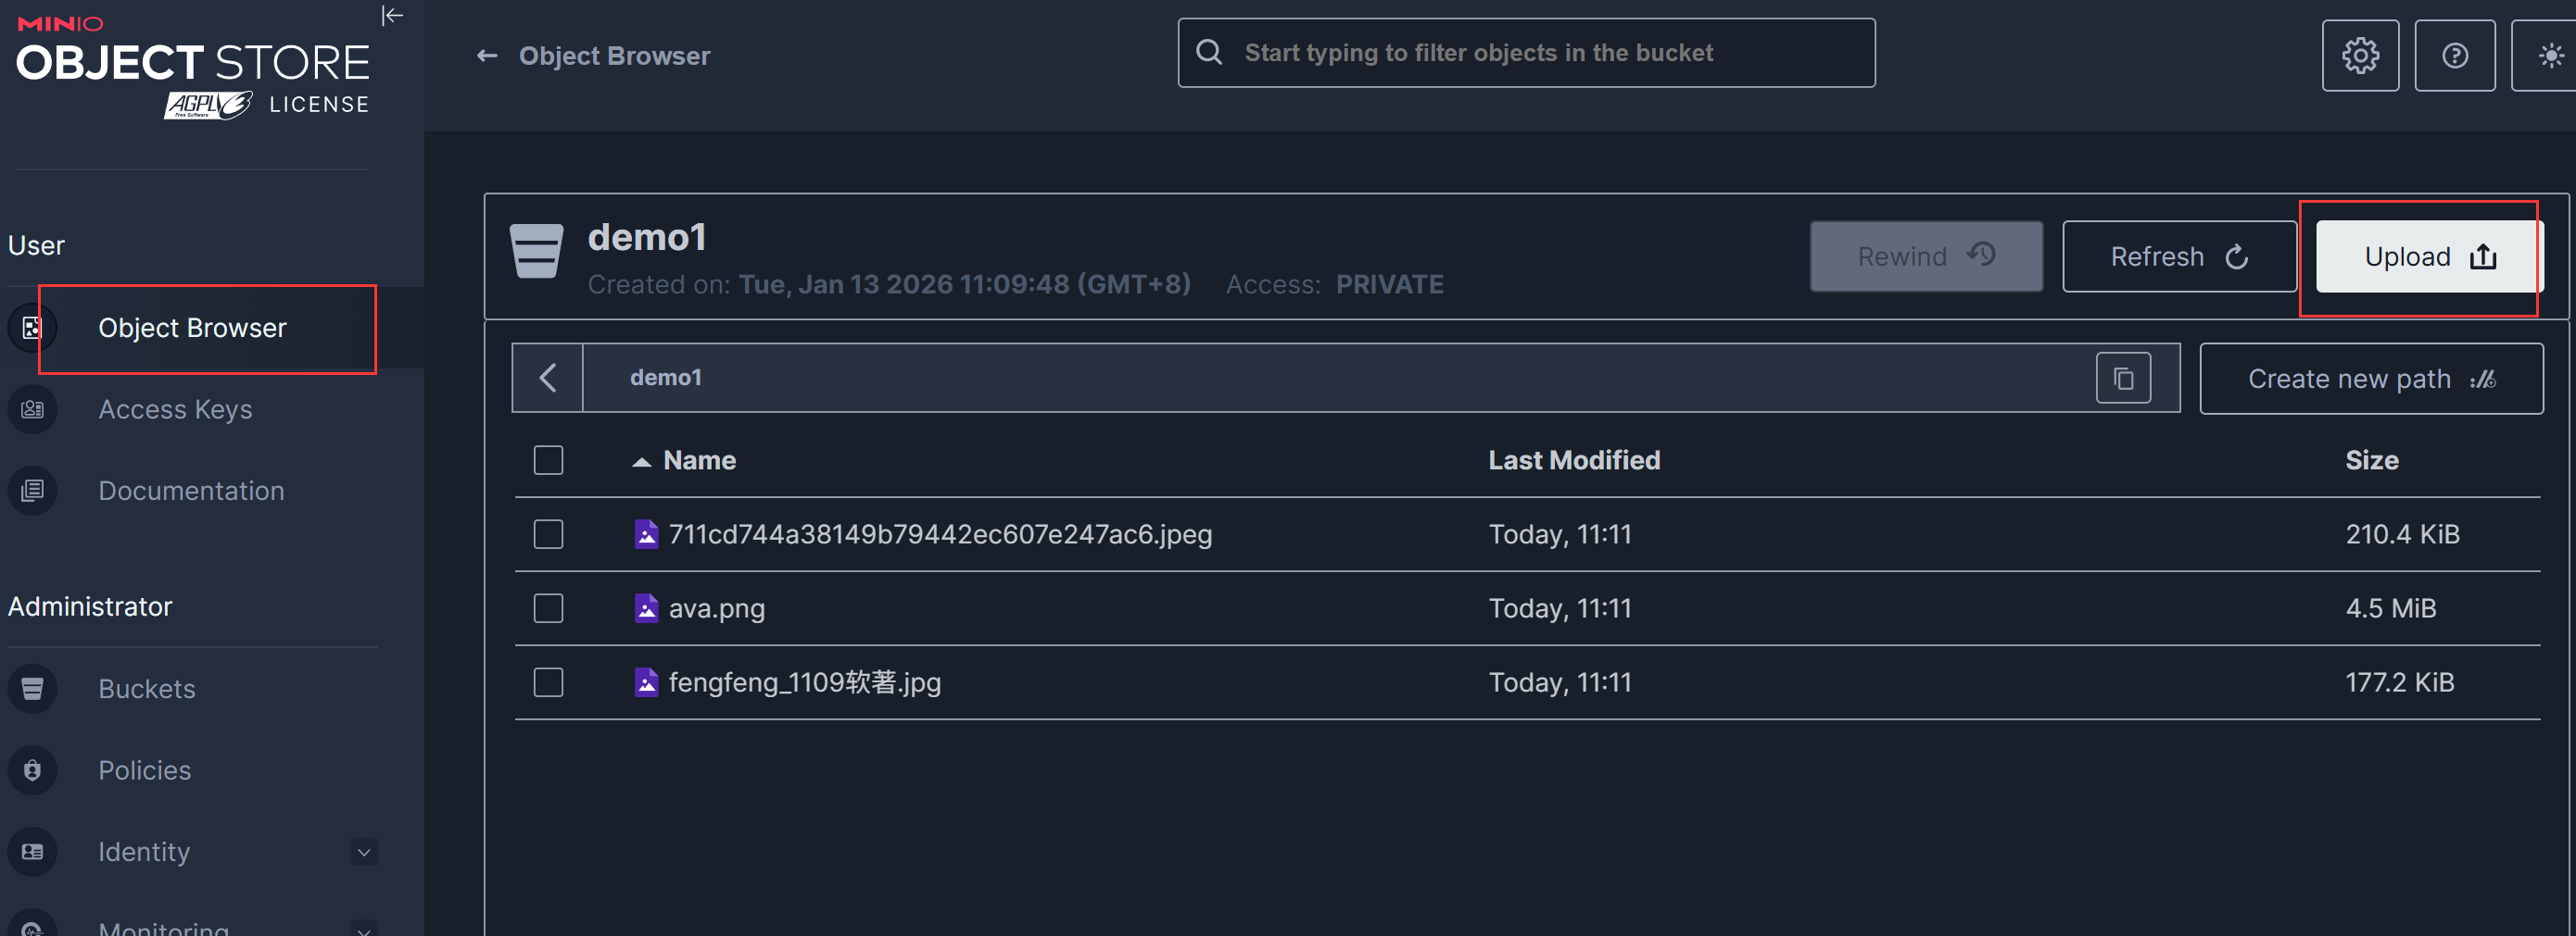This screenshot has width=2576, height=936.
Task: Go to Buckets in the Administrator menu
Action: click(146, 689)
